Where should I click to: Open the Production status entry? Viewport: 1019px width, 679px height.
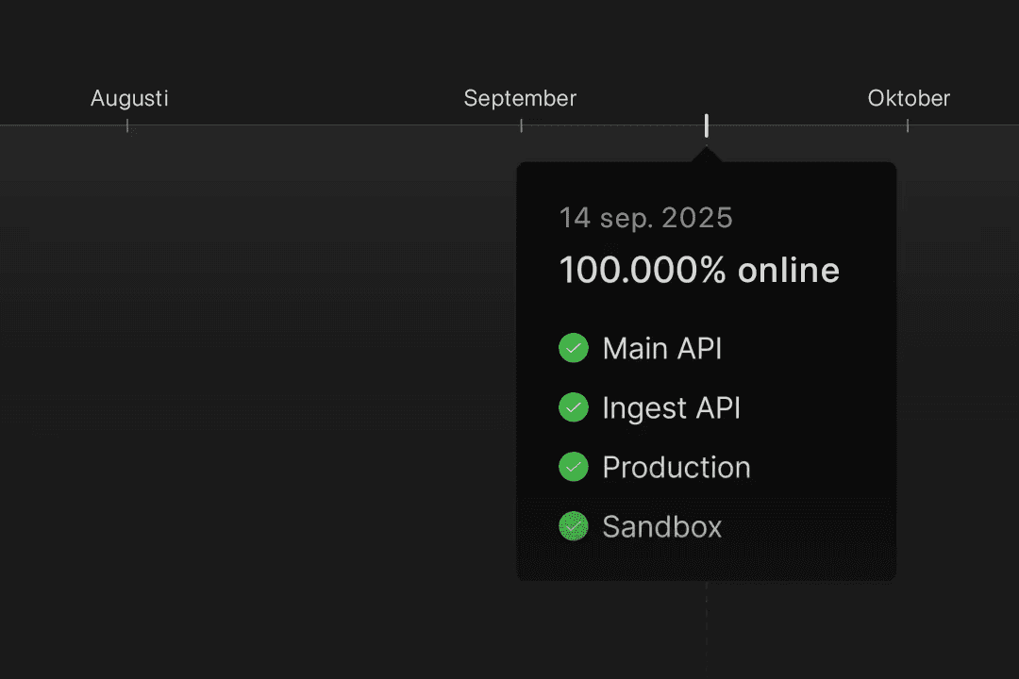pyautogui.click(x=677, y=467)
